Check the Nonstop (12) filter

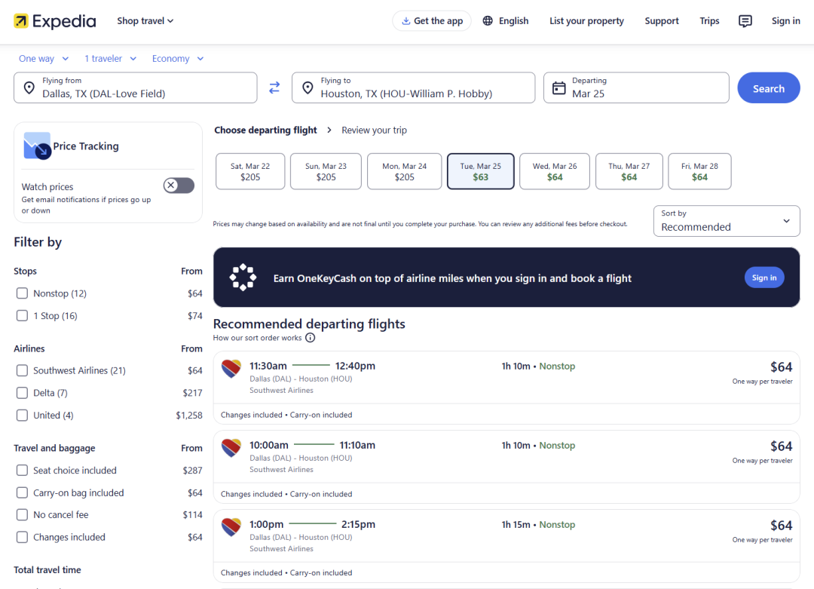point(22,293)
